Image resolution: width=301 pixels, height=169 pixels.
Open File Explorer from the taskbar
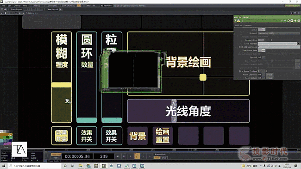pos(81,166)
